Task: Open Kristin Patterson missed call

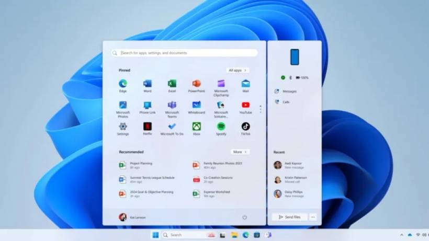Action: 290,179
